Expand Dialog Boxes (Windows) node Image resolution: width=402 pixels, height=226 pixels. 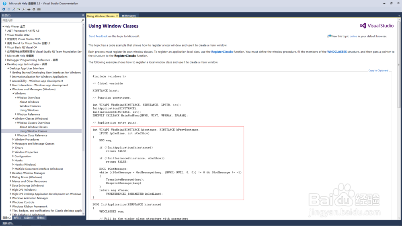10,177
